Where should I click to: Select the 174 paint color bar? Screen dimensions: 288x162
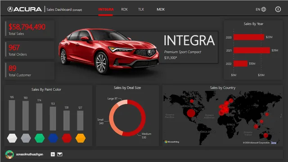click(39, 117)
